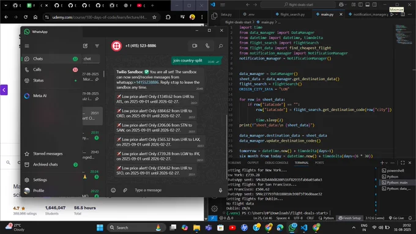Viewport: 416px width, 234px height.
Task: Click Go Live in VS Code status bar
Action: pos(396,218)
